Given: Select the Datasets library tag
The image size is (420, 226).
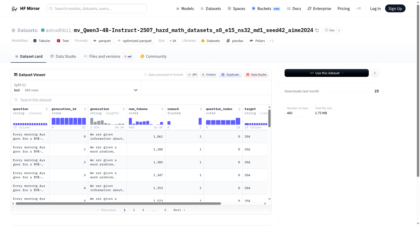Looking at the screenshot, I should (211, 41).
